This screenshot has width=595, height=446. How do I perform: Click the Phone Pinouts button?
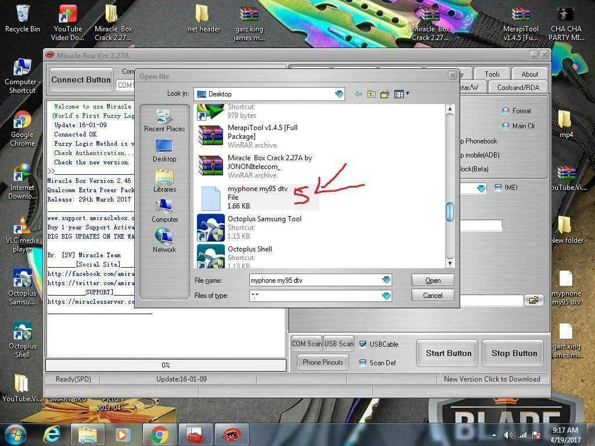(x=322, y=362)
